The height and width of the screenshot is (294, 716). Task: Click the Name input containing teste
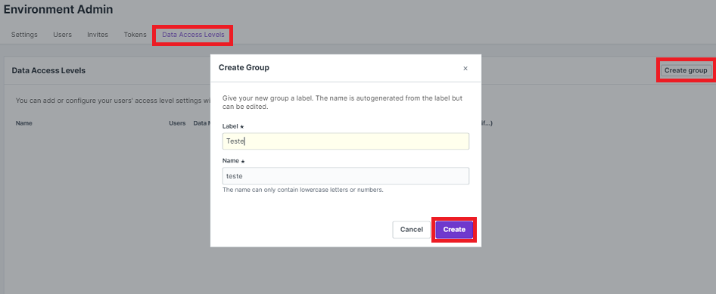point(346,176)
